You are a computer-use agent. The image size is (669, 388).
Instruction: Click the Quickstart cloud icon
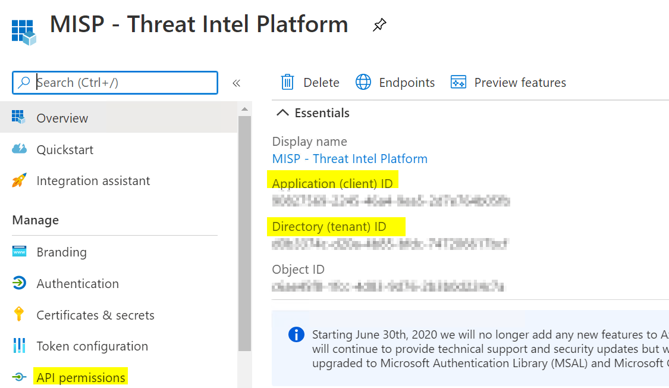[19, 149]
